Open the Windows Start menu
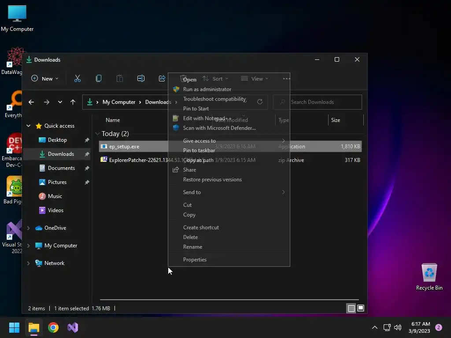Image resolution: width=451 pixels, height=338 pixels. [x=14, y=327]
